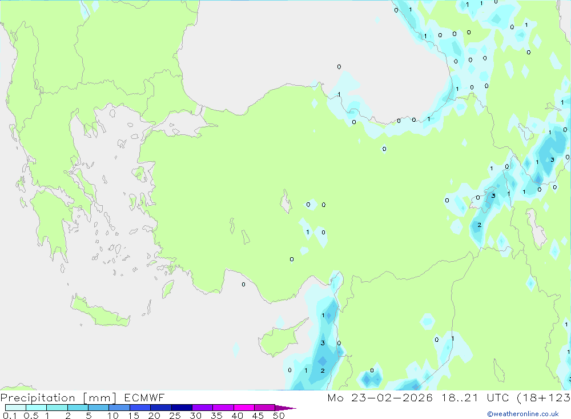Select the 40–45 mm magenta swatch

[x=244, y=408]
